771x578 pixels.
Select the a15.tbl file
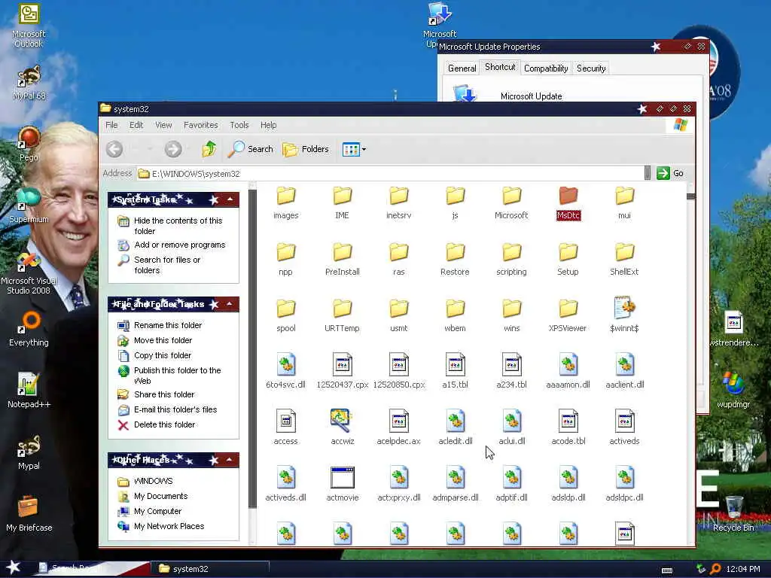pos(455,372)
